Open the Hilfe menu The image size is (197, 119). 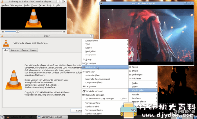[x=58, y=5]
